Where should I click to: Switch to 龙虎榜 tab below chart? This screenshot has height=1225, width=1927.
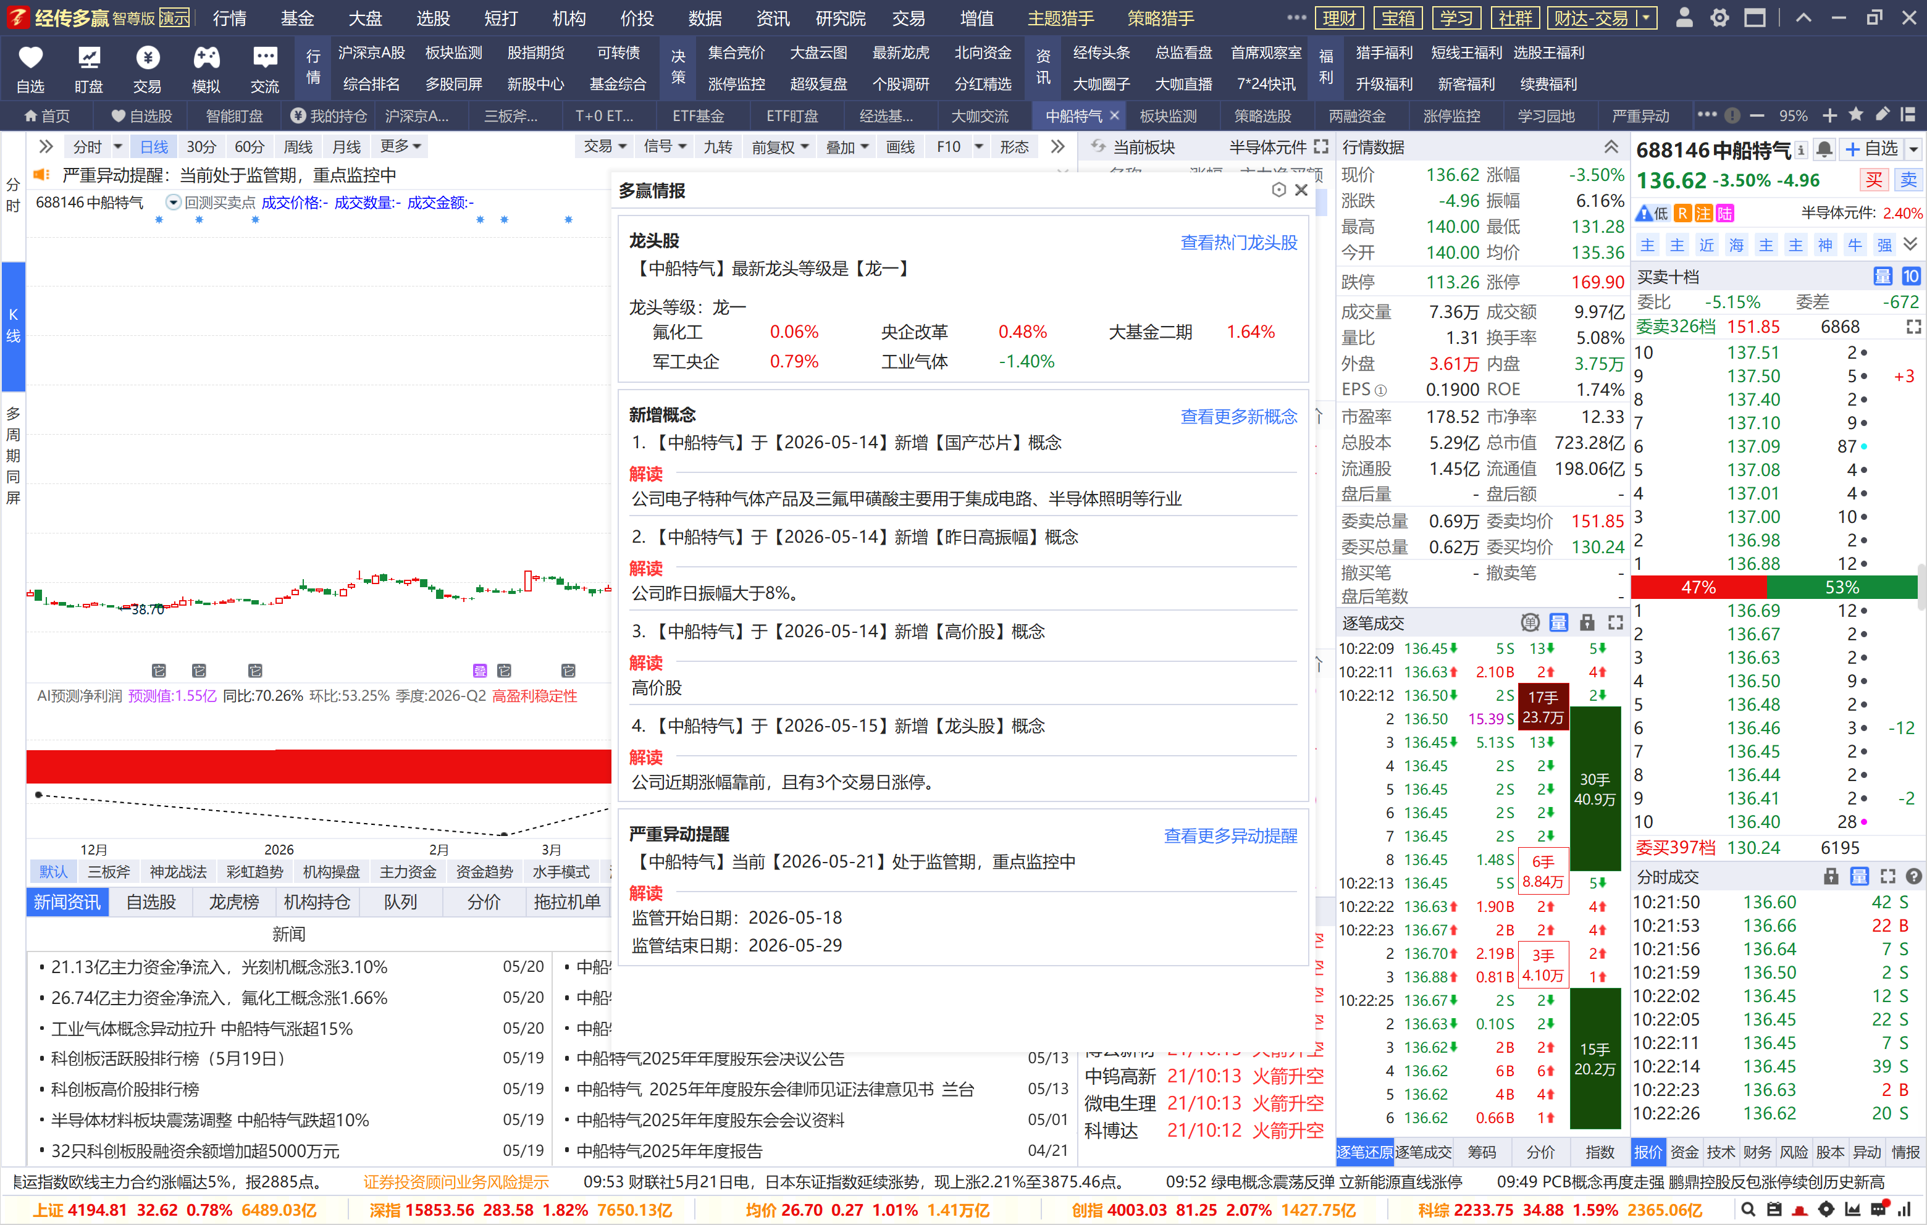pos(233,901)
